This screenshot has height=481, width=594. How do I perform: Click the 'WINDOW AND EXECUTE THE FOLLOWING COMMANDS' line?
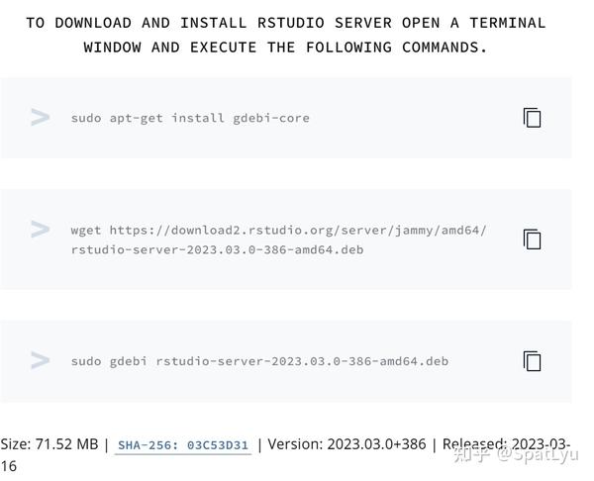click(x=285, y=48)
